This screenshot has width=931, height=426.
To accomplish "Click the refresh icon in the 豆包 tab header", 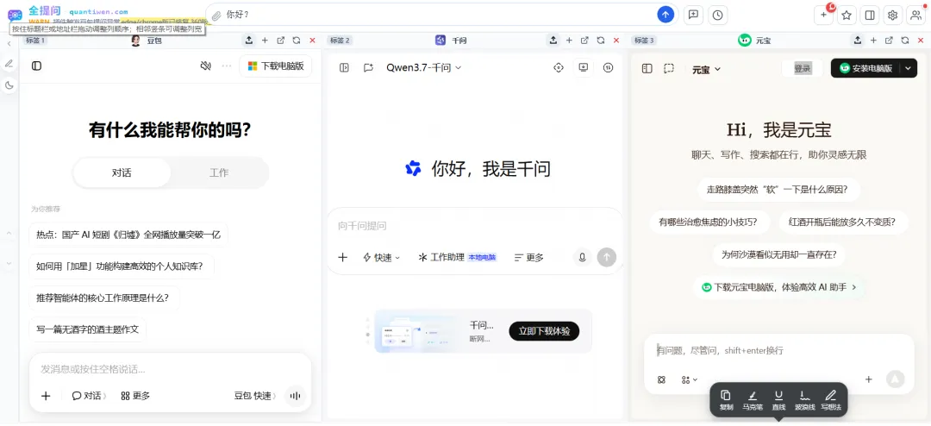I will point(297,41).
